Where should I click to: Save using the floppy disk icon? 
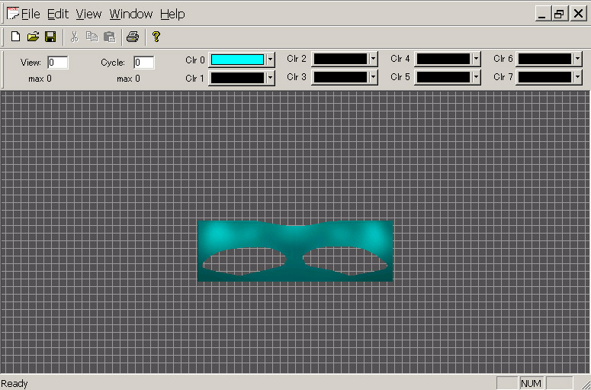tap(50, 37)
